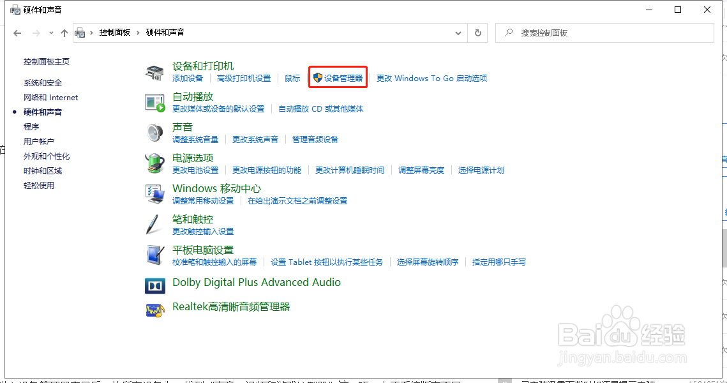This screenshot has width=727, height=383.
Task: Go up one level with up arrow
Action: [64, 33]
